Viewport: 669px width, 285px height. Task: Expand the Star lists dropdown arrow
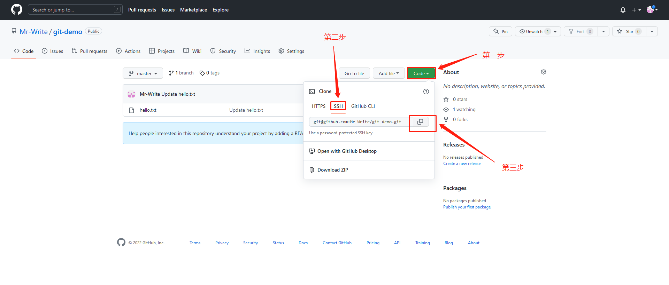pyautogui.click(x=652, y=31)
